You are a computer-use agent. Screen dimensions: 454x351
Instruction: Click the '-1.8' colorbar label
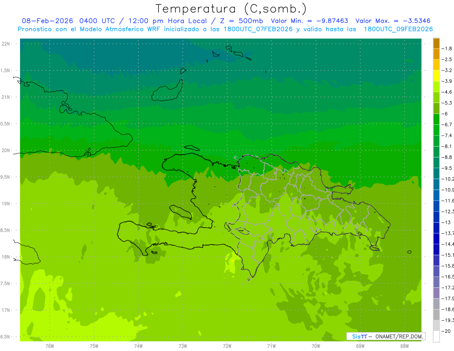(x=447, y=48)
